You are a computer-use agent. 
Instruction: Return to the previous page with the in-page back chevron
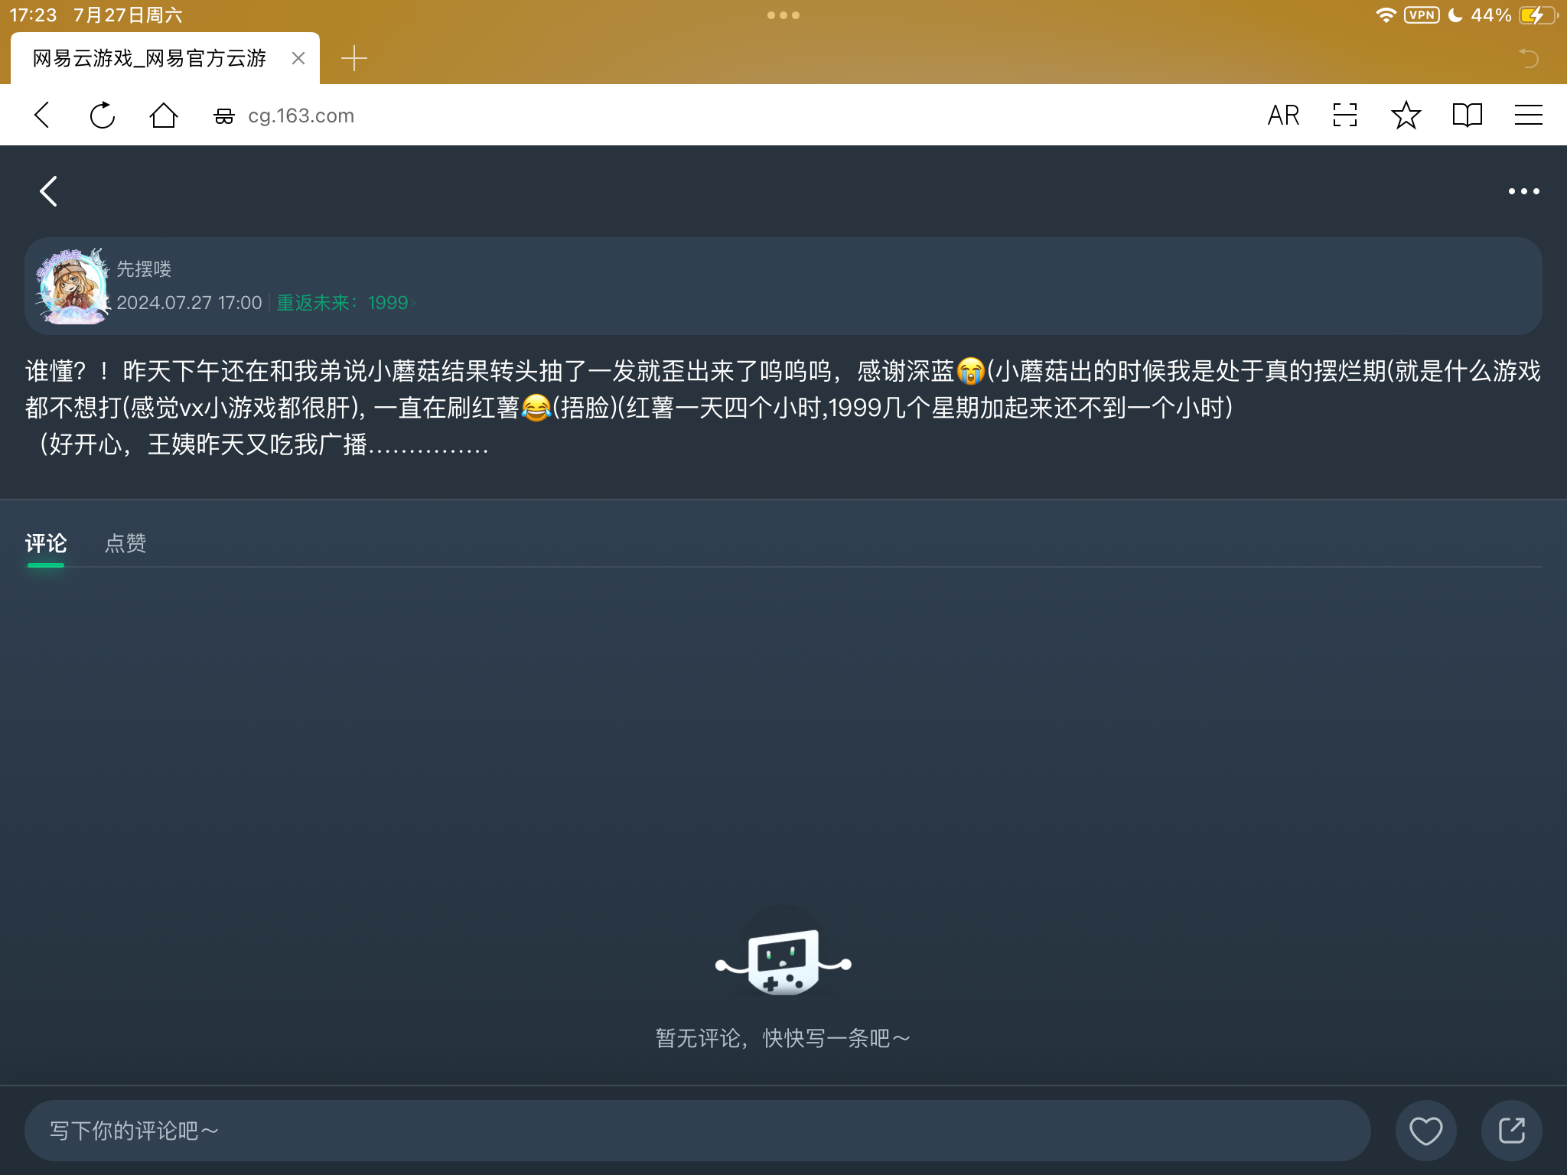pos(49,191)
